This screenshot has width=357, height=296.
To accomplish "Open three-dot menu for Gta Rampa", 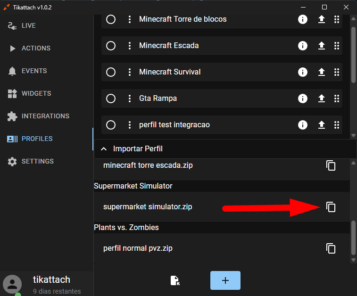I will point(130,99).
